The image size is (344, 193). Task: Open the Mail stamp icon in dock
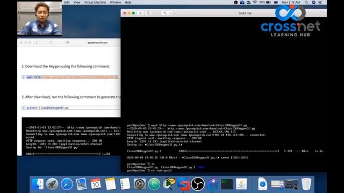[x=81, y=184]
